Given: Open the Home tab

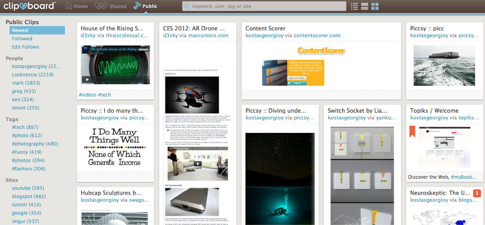Looking at the screenshot, I should [x=76, y=6].
